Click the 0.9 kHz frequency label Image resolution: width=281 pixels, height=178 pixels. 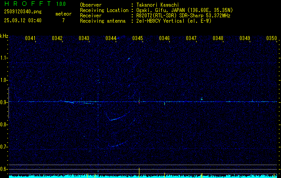coord(3,102)
